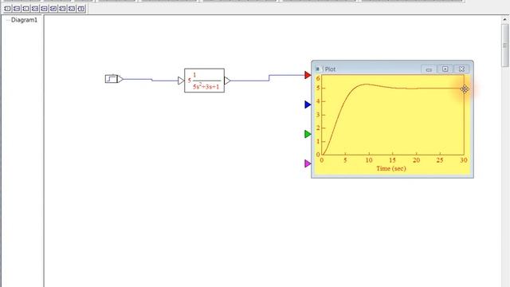Click the '30' tick on the time axis
510x287 pixels.
click(464, 160)
